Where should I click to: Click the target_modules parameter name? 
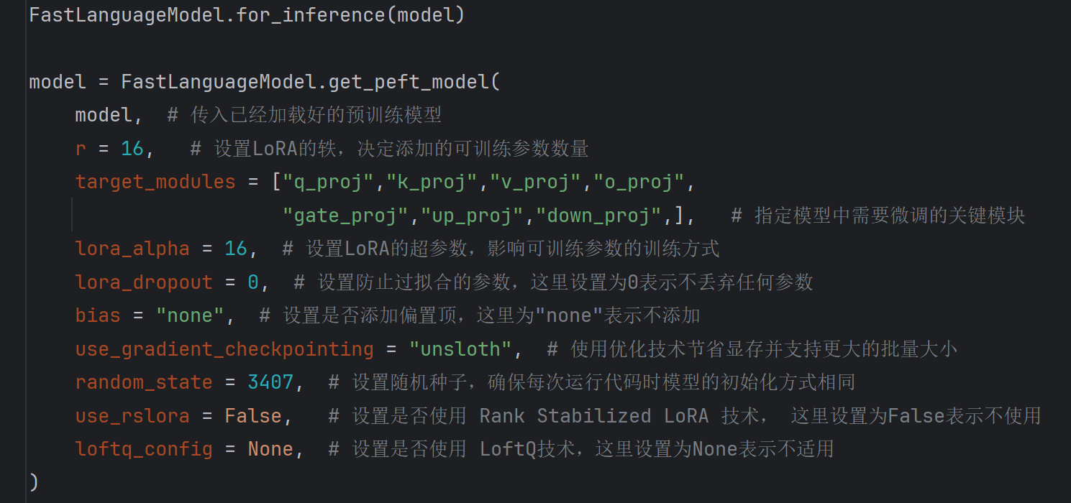(155, 183)
